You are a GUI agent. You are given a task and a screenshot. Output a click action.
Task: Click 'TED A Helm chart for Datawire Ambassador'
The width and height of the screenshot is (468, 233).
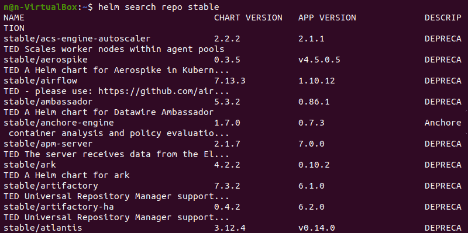click(x=108, y=112)
